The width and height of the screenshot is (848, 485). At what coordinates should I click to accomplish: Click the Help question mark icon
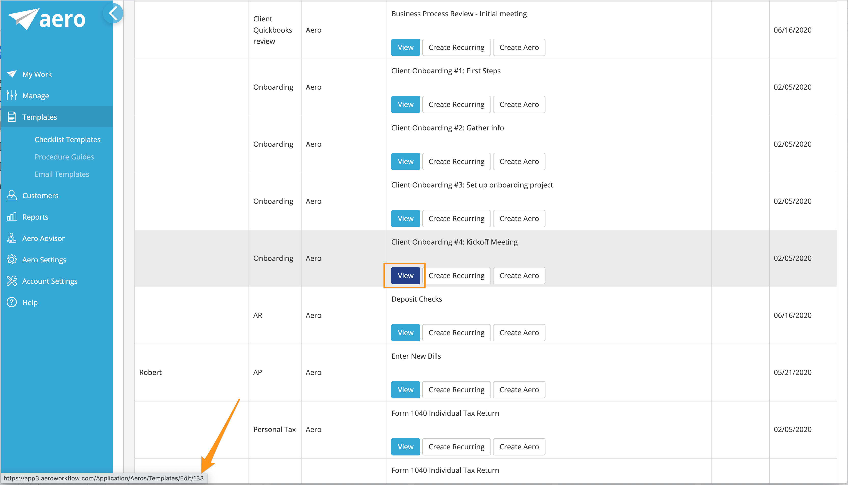12,302
